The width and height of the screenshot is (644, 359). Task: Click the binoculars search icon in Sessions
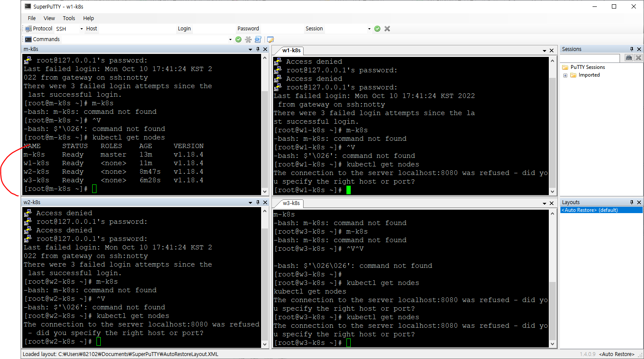tap(629, 58)
